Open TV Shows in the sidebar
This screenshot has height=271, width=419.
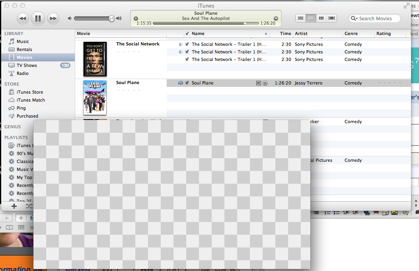coord(27,65)
